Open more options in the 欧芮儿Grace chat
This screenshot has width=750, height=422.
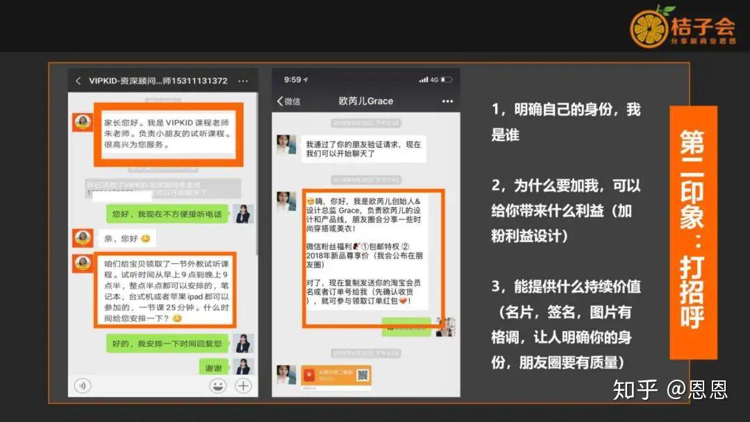(x=447, y=101)
